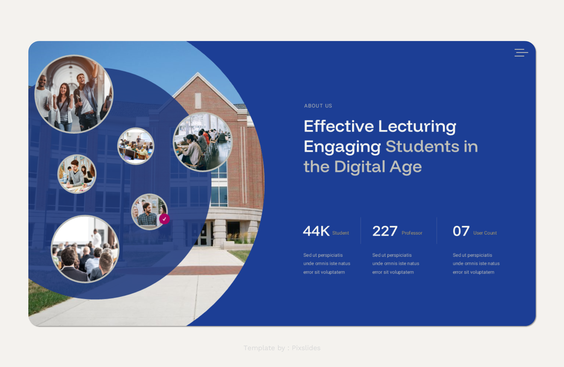The height and width of the screenshot is (367, 564).
Task: Select the man in plaid shirt photo
Action: pos(150,212)
